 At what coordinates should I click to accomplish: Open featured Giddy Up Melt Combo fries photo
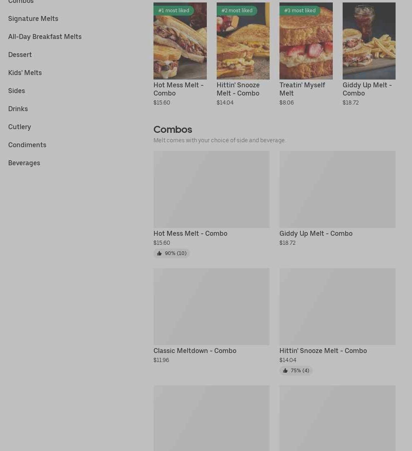click(x=369, y=41)
